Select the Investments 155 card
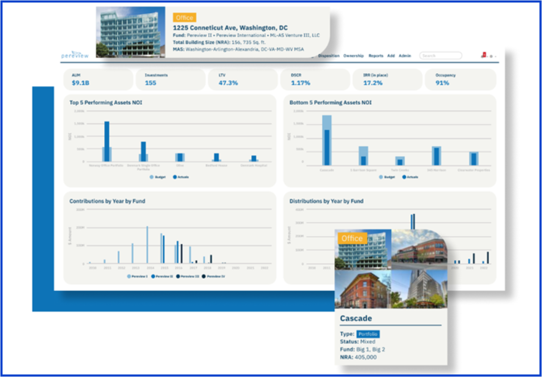542x377 pixels. [171, 80]
